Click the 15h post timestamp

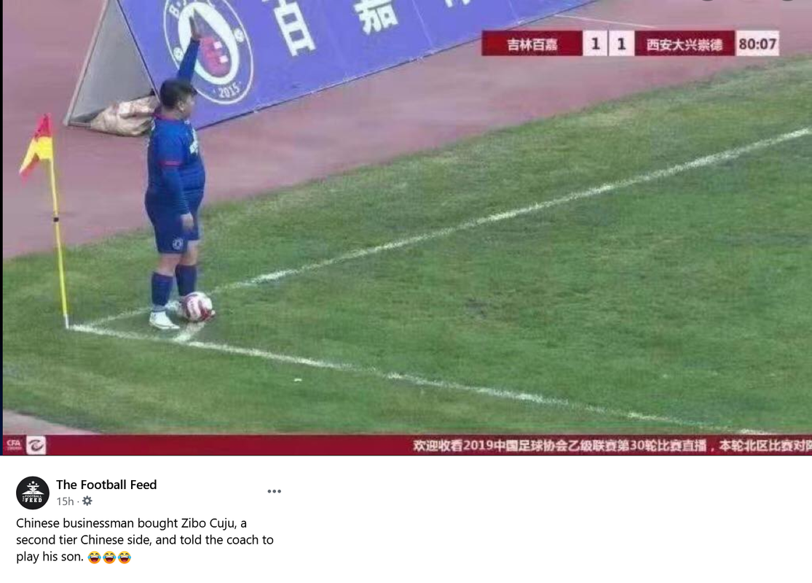tap(66, 501)
